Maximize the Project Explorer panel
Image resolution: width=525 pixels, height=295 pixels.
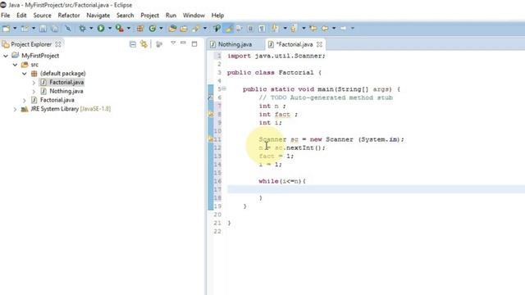[194, 43]
